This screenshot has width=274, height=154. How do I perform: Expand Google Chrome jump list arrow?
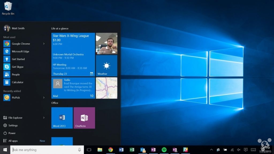44,44
